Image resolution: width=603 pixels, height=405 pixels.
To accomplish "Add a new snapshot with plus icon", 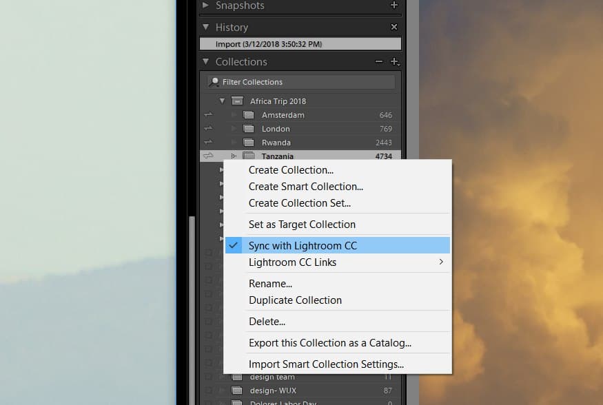I will [394, 5].
